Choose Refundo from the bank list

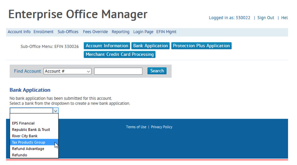tap(34, 155)
